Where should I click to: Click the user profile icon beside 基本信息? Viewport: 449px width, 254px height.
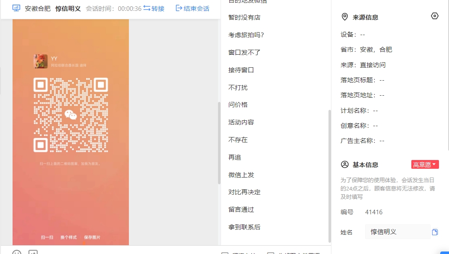tap(345, 165)
